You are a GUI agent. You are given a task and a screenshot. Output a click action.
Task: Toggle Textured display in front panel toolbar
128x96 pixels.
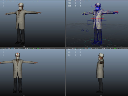[x=13, y=48]
